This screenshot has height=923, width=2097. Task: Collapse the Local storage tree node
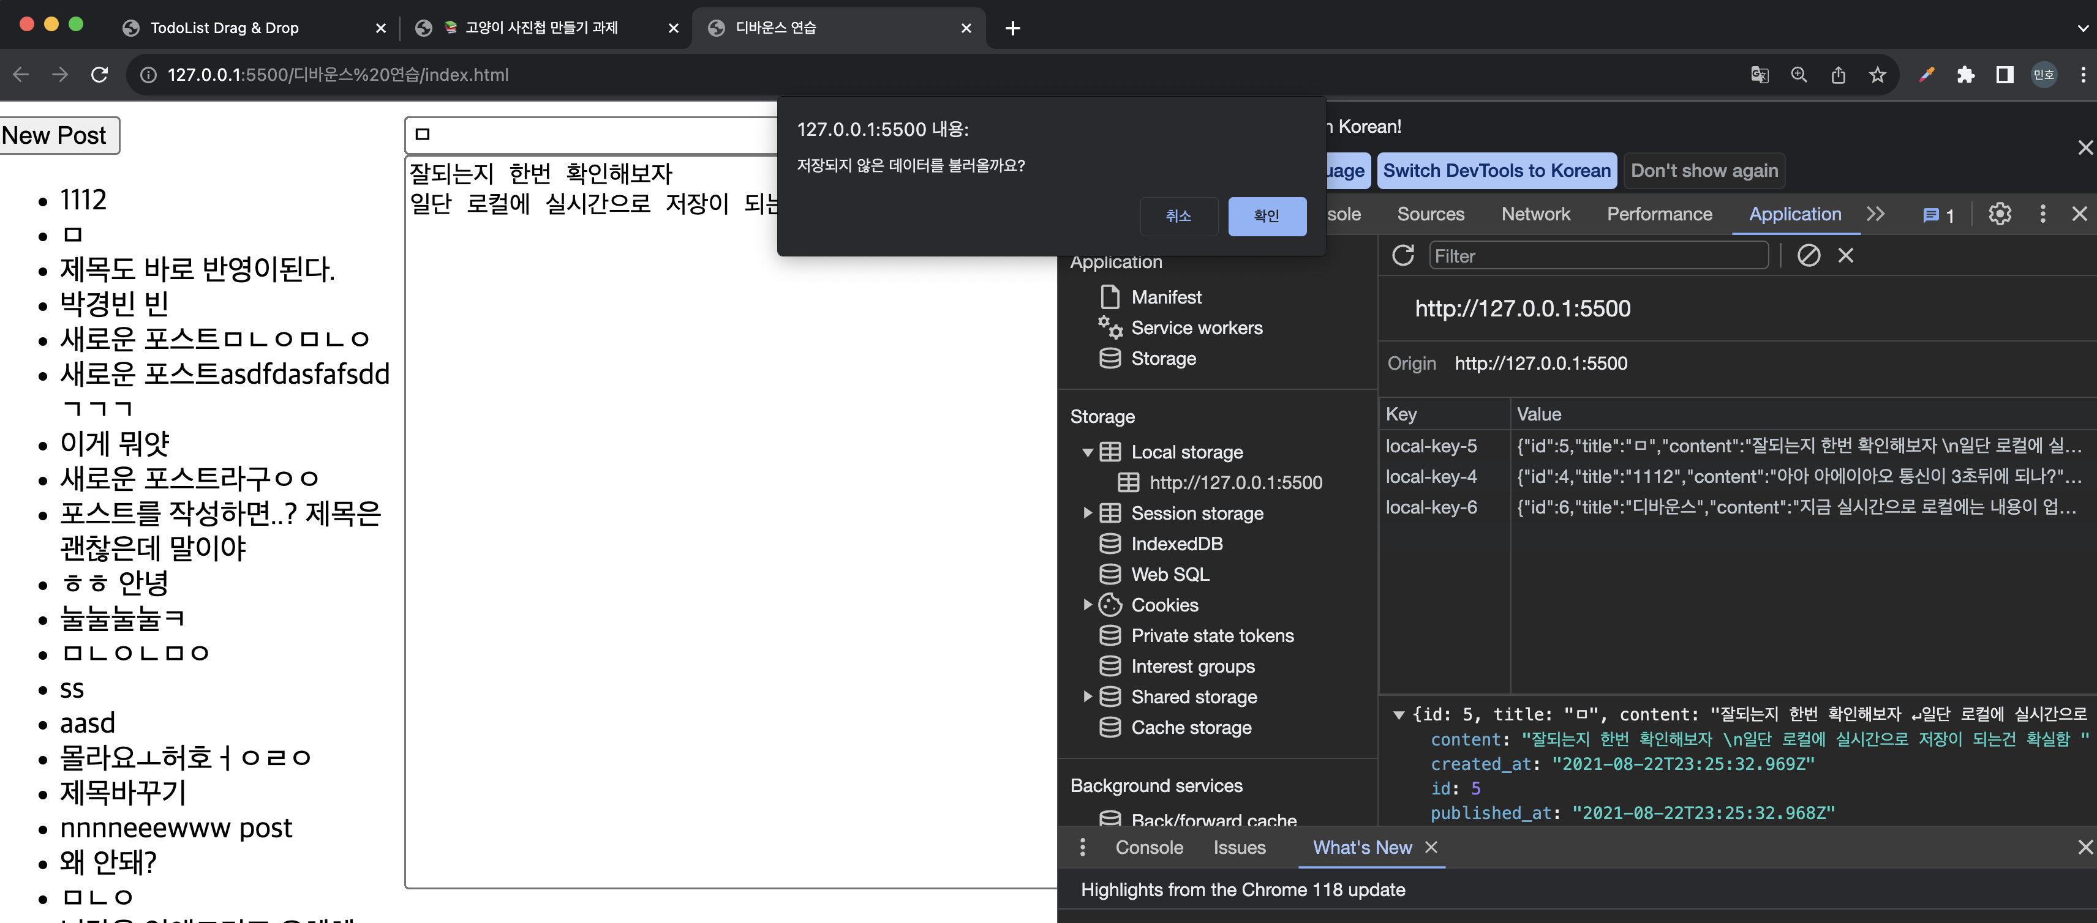(x=1088, y=452)
